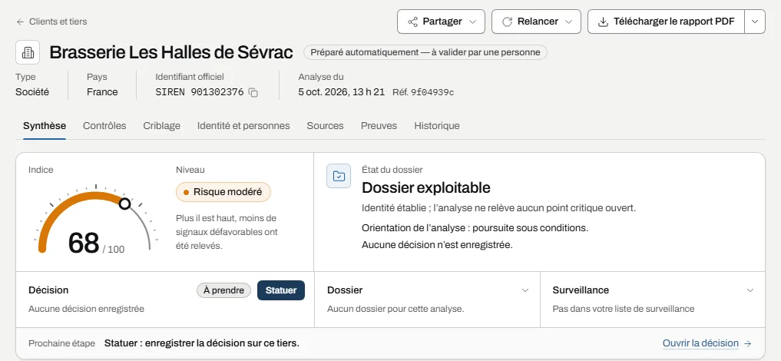Copy the SIREN identifier
Viewport: 781px width, 361px height.
pyautogui.click(x=253, y=93)
